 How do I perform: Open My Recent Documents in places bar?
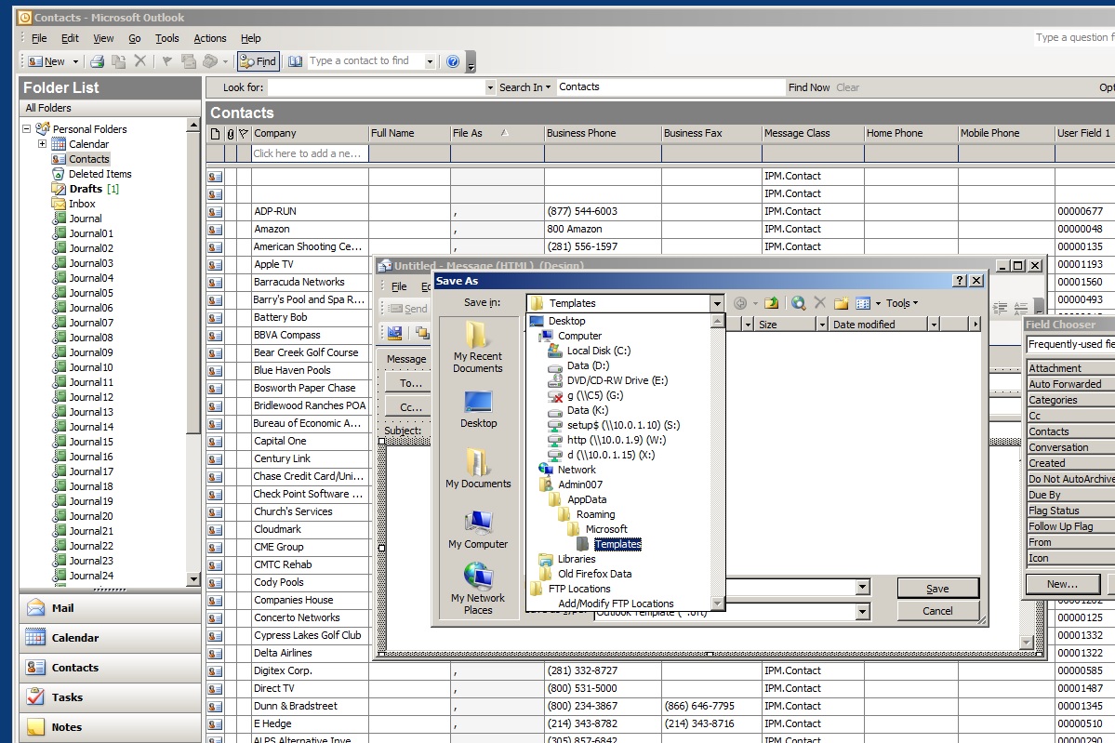pos(478,348)
